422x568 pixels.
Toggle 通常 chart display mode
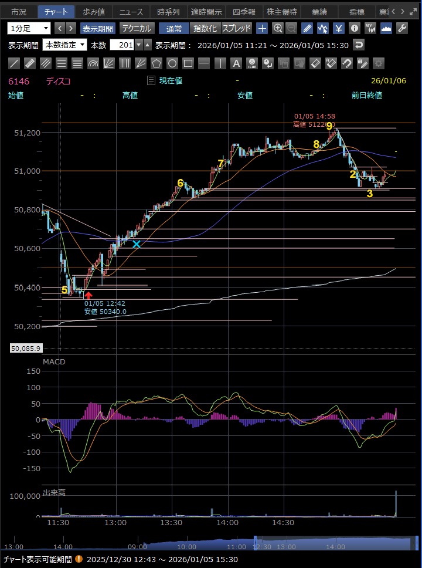[173, 28]
